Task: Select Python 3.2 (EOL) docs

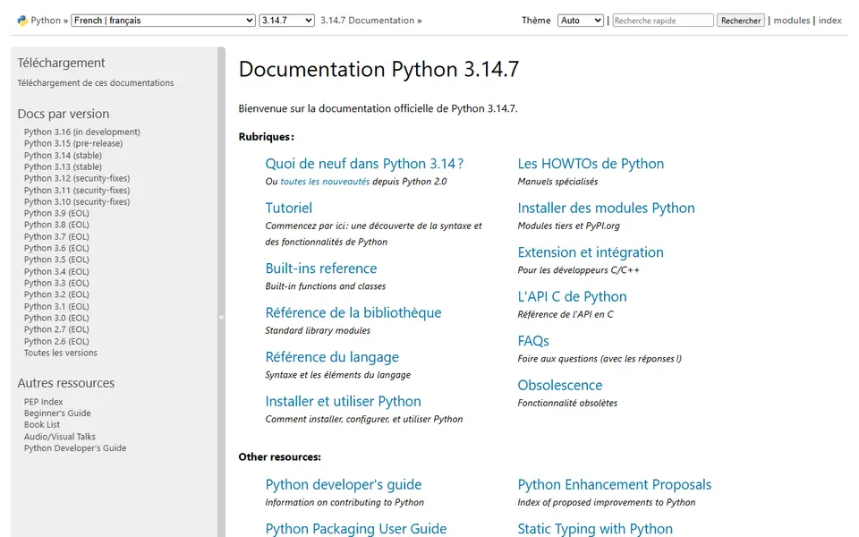Action: (x=56, y=295)
